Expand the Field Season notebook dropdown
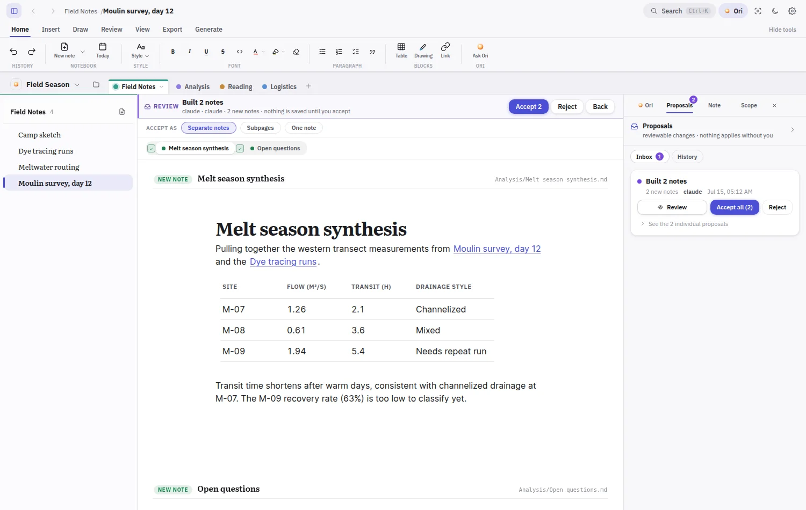806x510 pixels. [77, 85]
